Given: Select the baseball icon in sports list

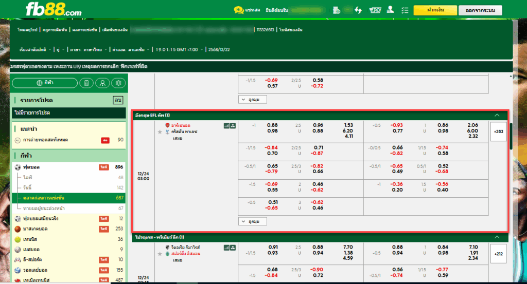Looking at the screenshot, I should (18, 250).
